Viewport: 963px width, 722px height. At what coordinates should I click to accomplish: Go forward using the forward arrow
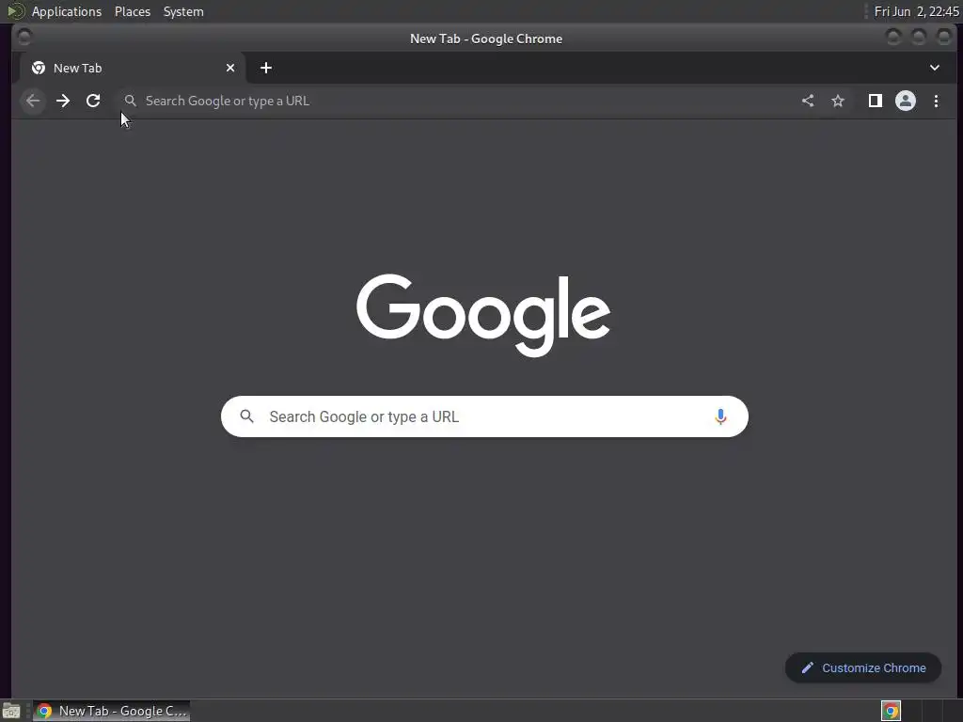pos(63,101)
